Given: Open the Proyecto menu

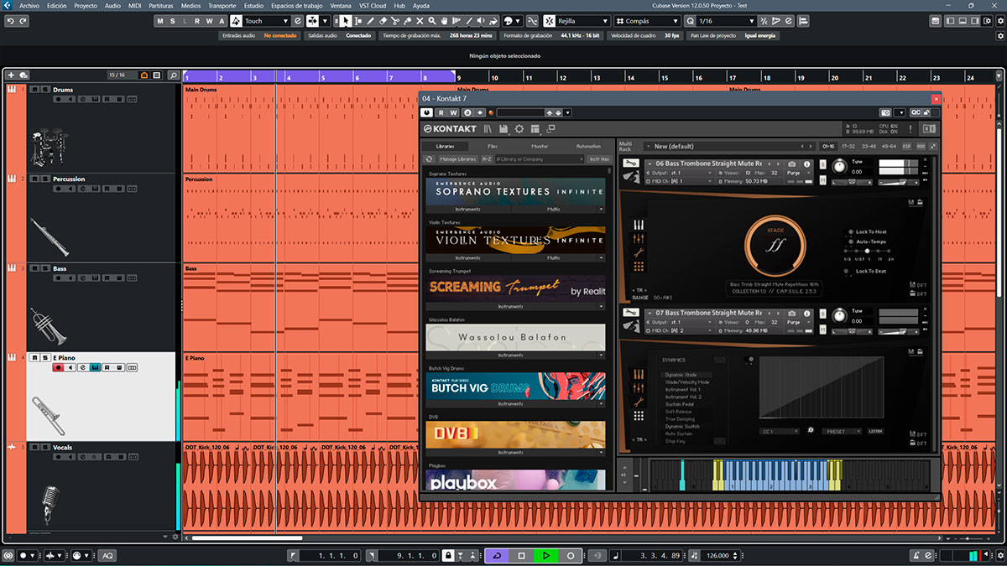Looking at the screenshot, I should click(x=86, y=5).
